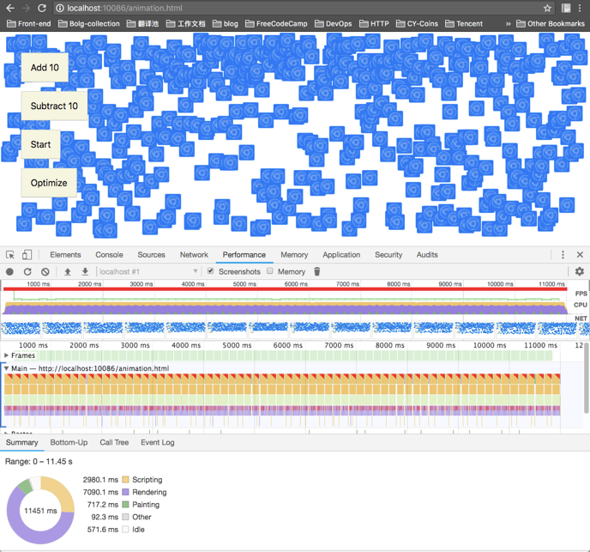This screenshot has width=590, height=552.
Task: Expand the Frames track
Action: tap(6, 355)
